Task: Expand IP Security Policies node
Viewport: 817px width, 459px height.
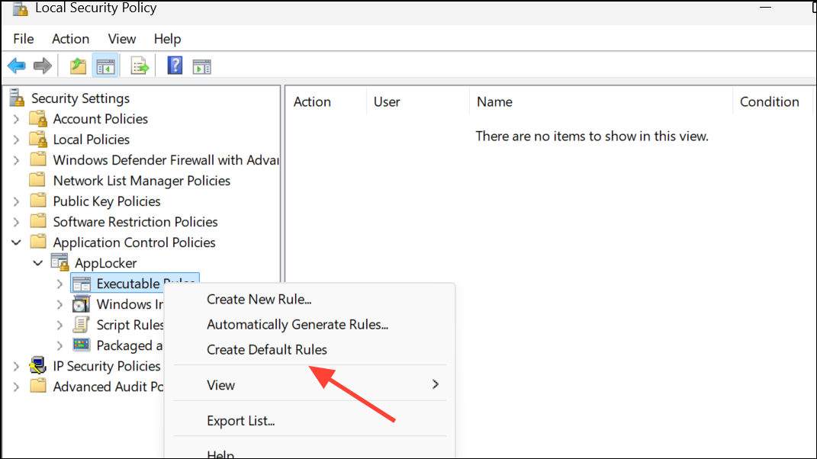Action: [x=16, y=366]
